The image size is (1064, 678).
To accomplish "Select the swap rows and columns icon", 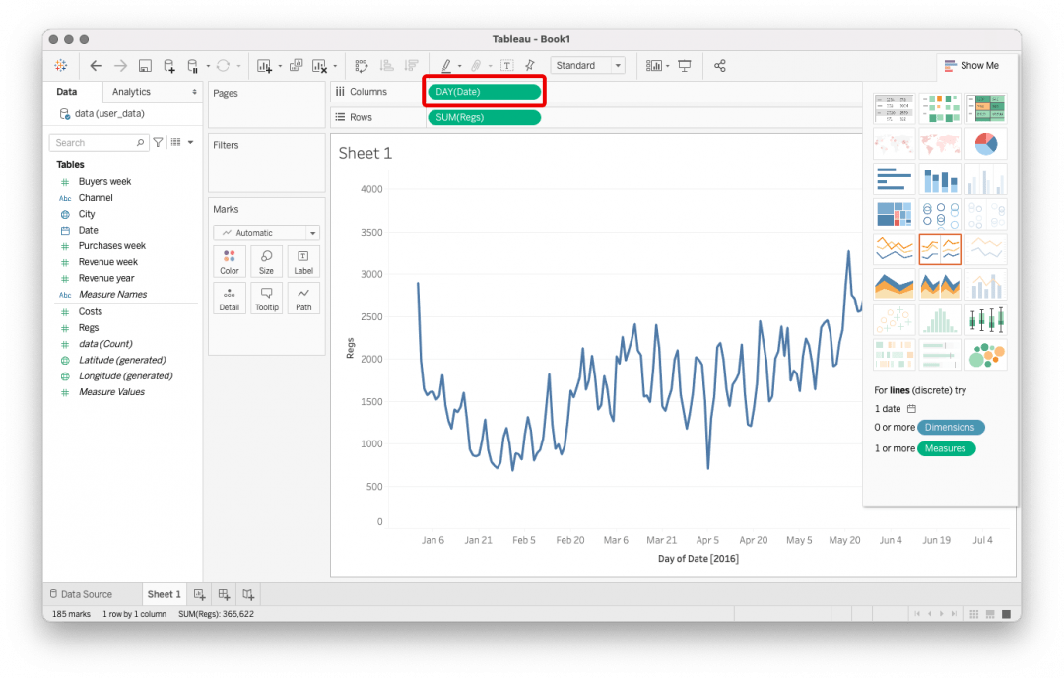I will click(x=362, y=65).
